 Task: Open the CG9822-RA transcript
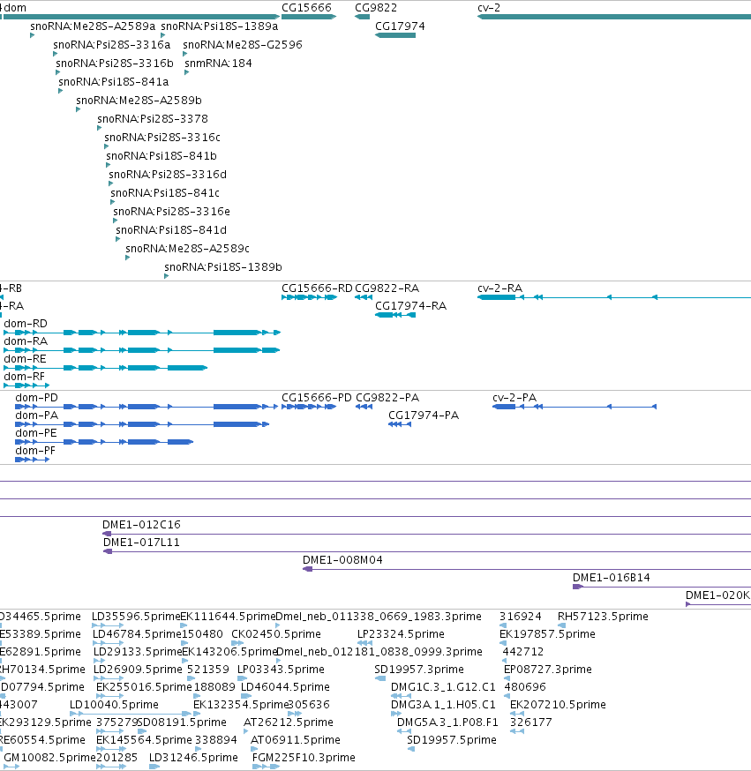tap(364, 297)
